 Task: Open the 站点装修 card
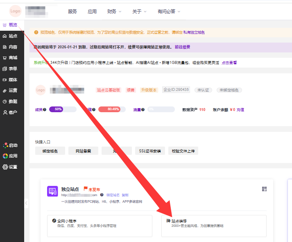point(214,226)
